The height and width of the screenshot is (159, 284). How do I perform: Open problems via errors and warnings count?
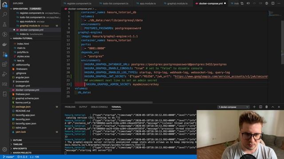22,157
